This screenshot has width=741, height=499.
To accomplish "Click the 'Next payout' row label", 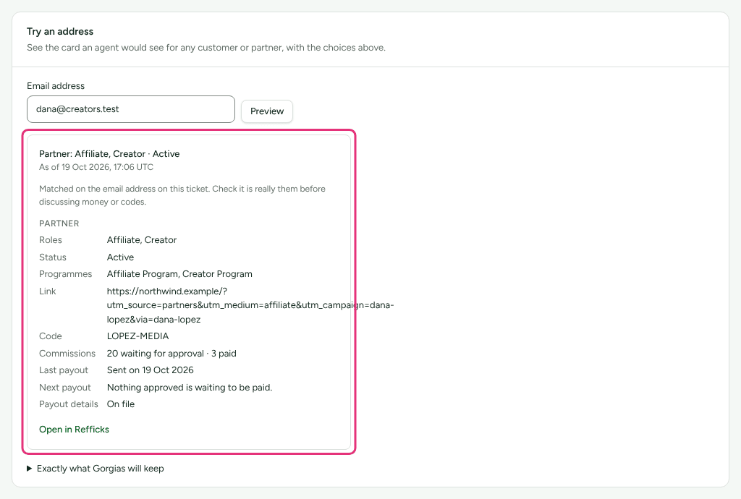I will [65, 387].
